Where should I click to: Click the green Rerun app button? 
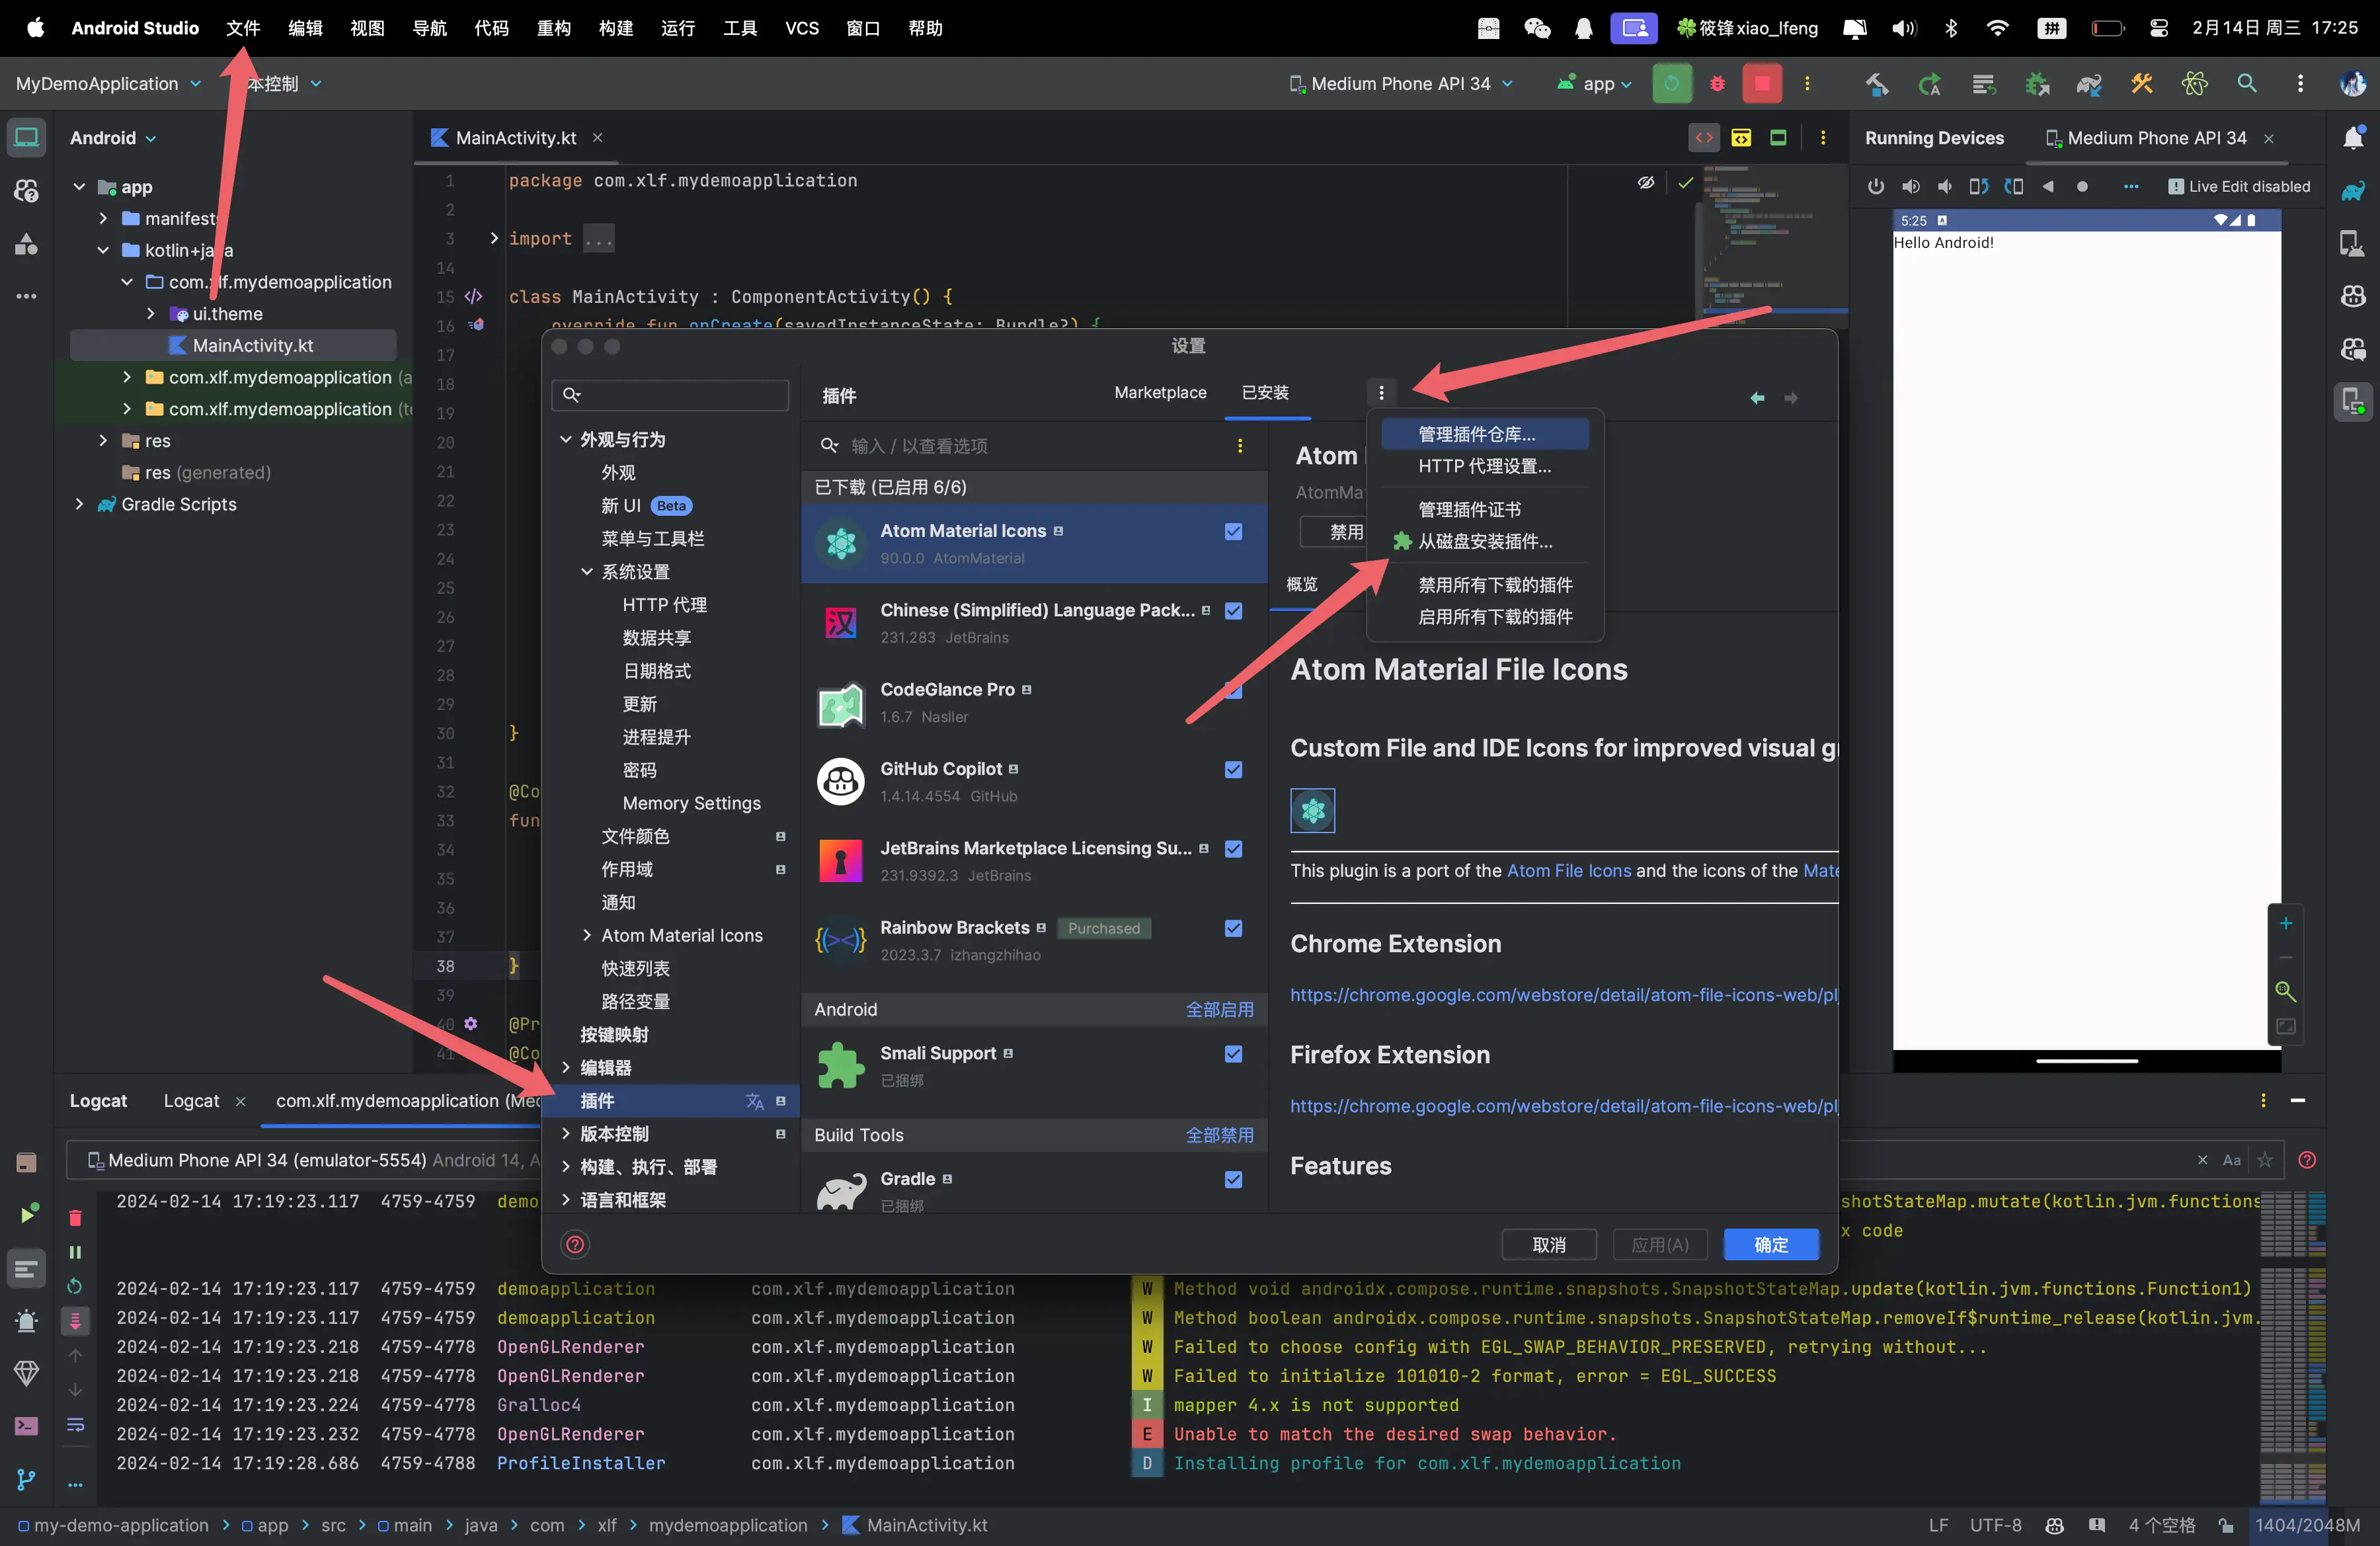[x=1672, y=84]
